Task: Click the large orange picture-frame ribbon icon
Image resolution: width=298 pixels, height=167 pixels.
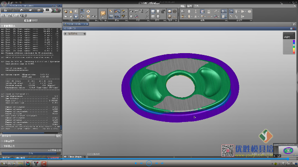Action: coord(103,14)
